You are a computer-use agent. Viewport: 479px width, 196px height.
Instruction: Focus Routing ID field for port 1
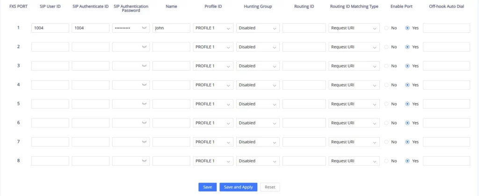304,28
